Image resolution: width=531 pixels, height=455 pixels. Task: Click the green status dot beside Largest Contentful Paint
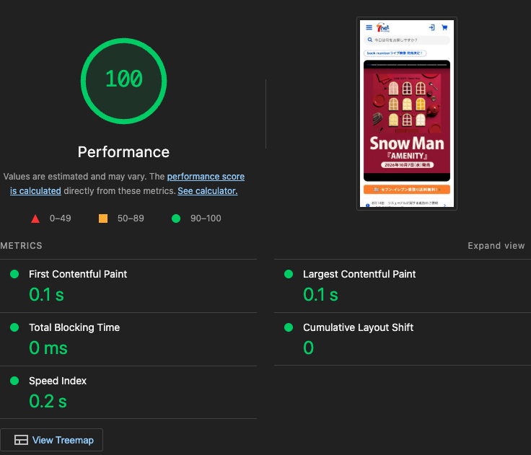coord(289,274)
